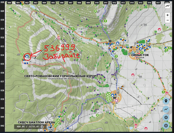The image size is (174, 133).
Task: Click the black camera marker at the road bridge
Action: tap(110, 41)
